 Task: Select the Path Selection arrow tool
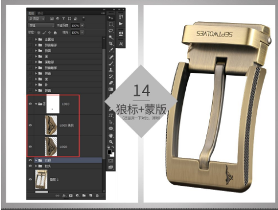coord(111,122)
